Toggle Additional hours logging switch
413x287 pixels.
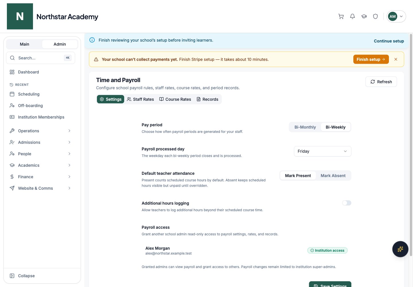pyautogui.click(x=347, y=203)
